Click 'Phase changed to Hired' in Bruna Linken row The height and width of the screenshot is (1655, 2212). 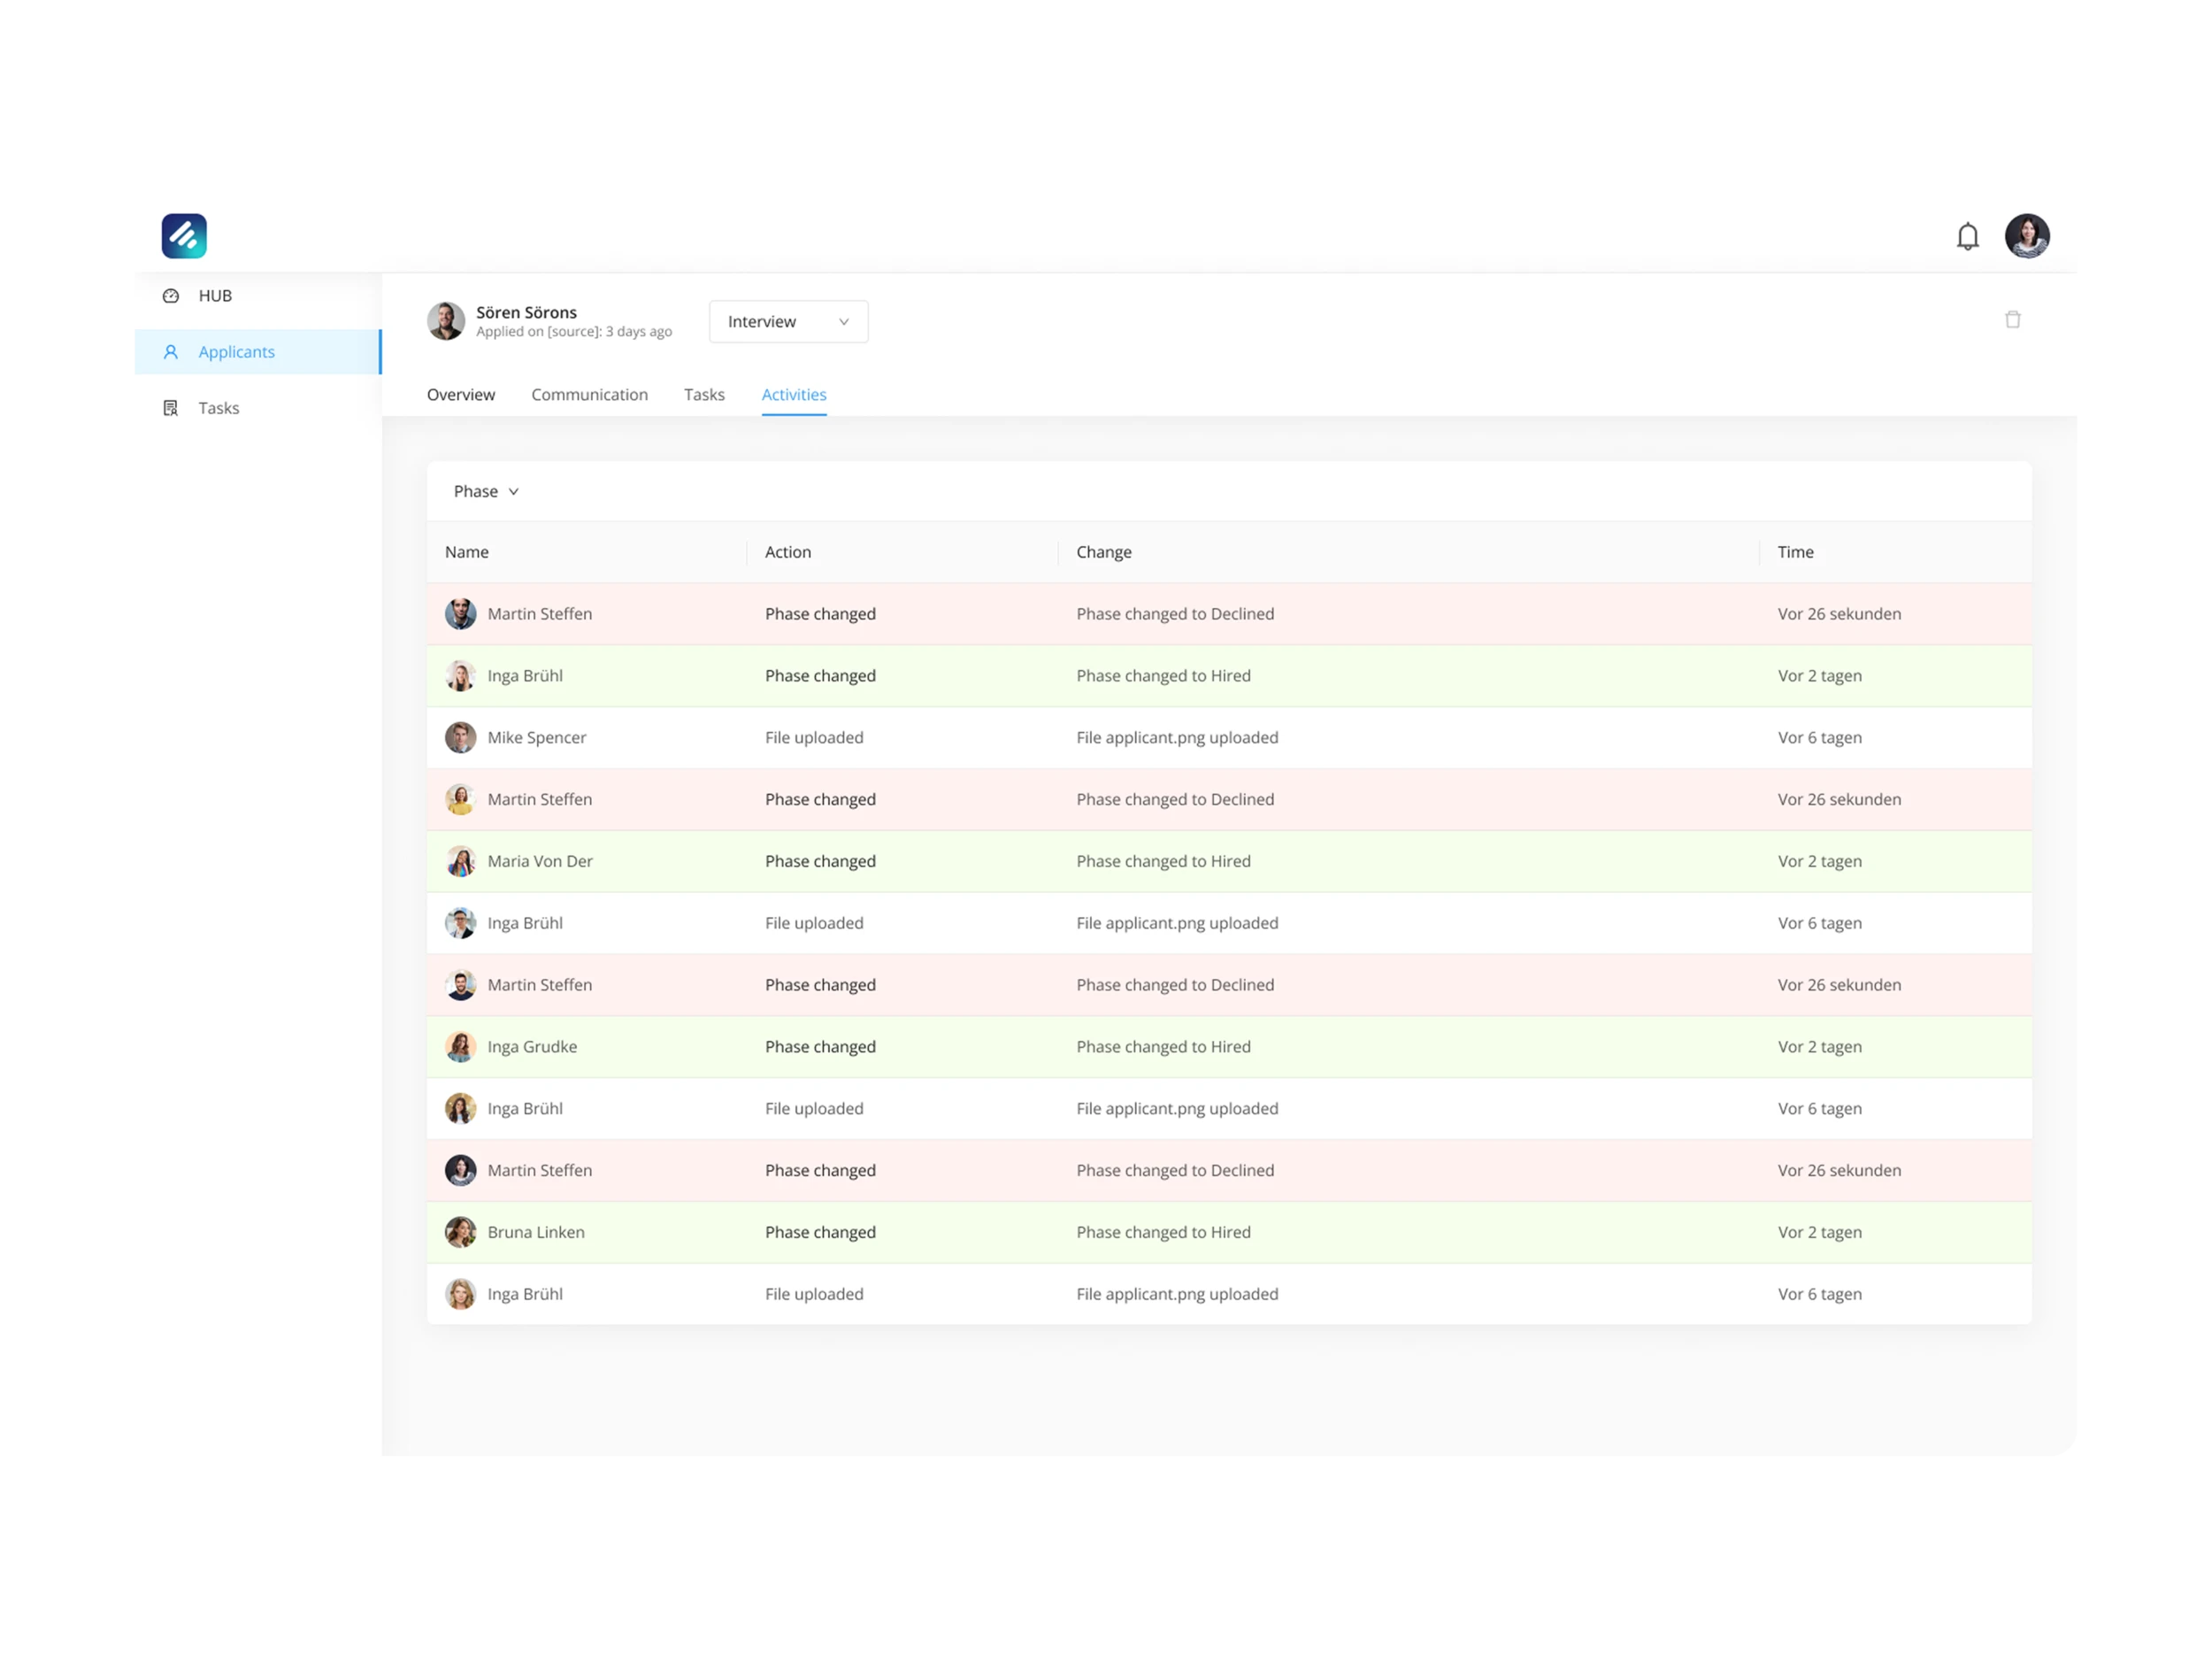1163,1232
